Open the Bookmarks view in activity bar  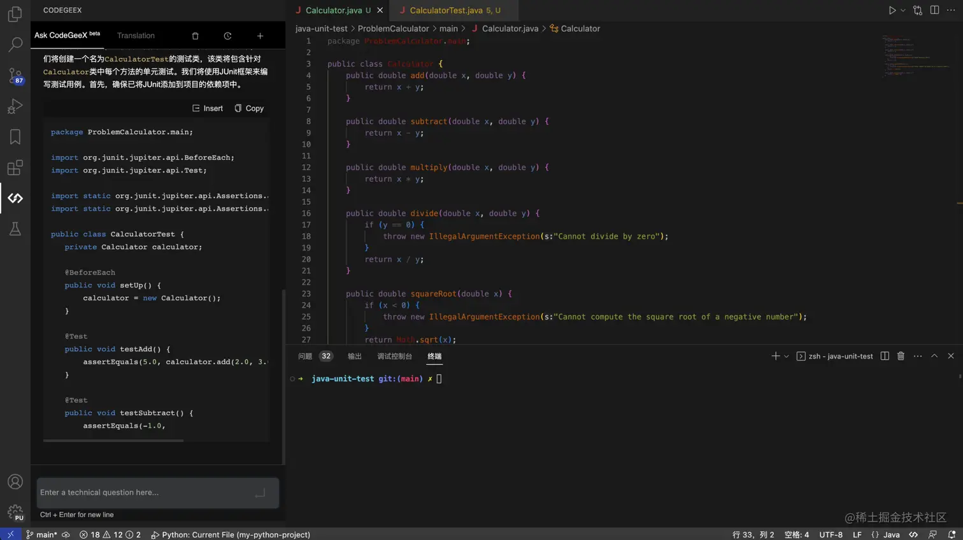[x=15, y=136]
